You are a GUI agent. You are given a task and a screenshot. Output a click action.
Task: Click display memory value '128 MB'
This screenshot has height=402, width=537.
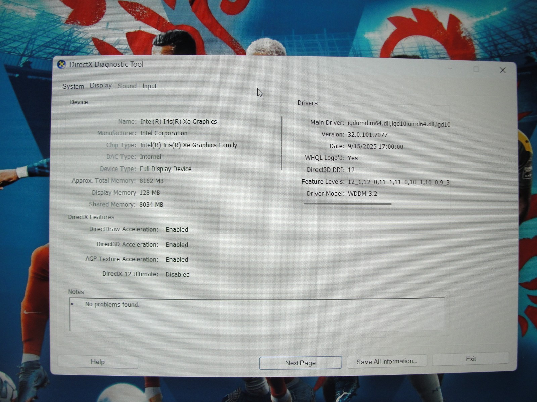150,193
